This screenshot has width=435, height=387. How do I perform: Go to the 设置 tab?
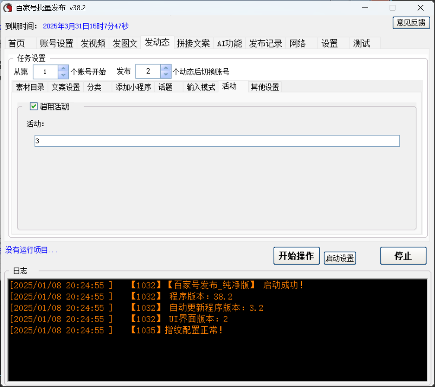pos(333,43)
